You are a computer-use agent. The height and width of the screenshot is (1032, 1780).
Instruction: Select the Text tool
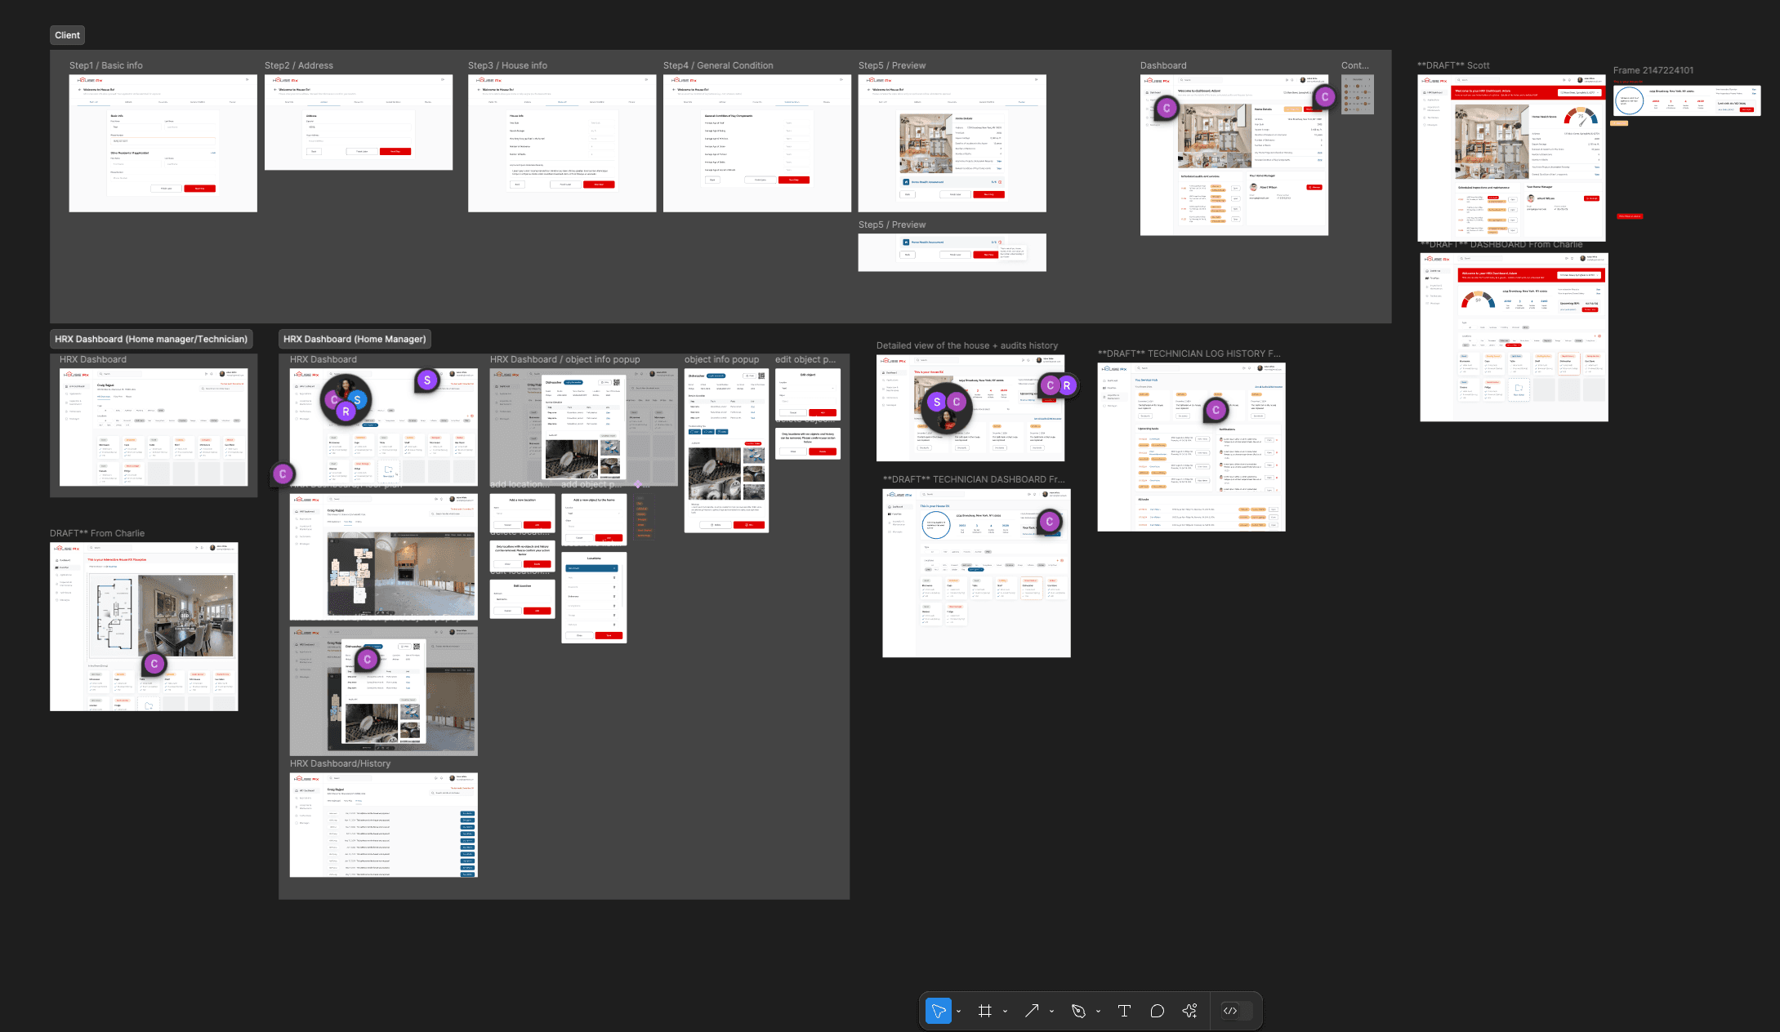(x=1124, y=1010)
